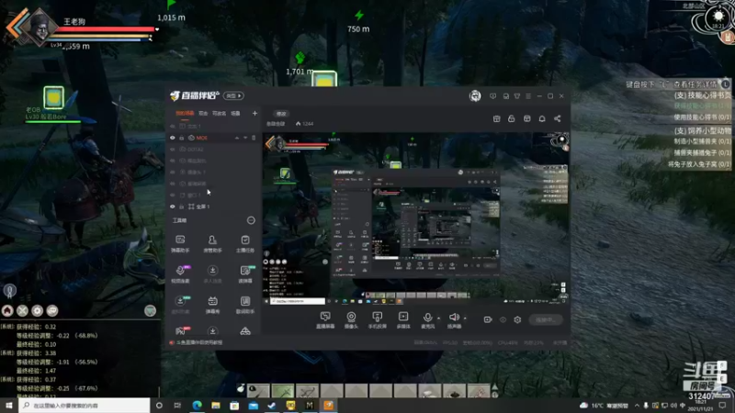Add a 手机投屏 phone mirroring source
735x413 pixels.
(378, 320)
